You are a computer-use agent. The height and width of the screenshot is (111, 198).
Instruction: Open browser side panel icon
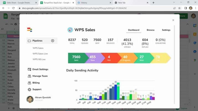[x=186, y=8]
